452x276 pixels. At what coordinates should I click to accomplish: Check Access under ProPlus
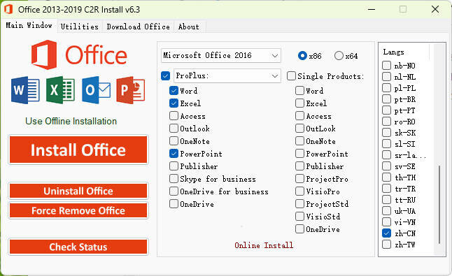pos(174,116)
